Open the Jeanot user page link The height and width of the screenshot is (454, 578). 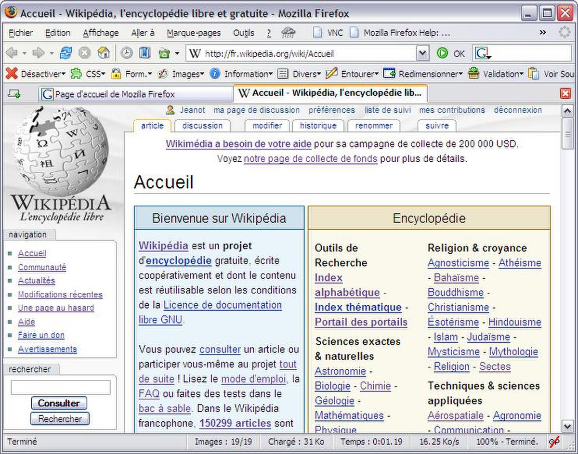(x=192, y=110)
